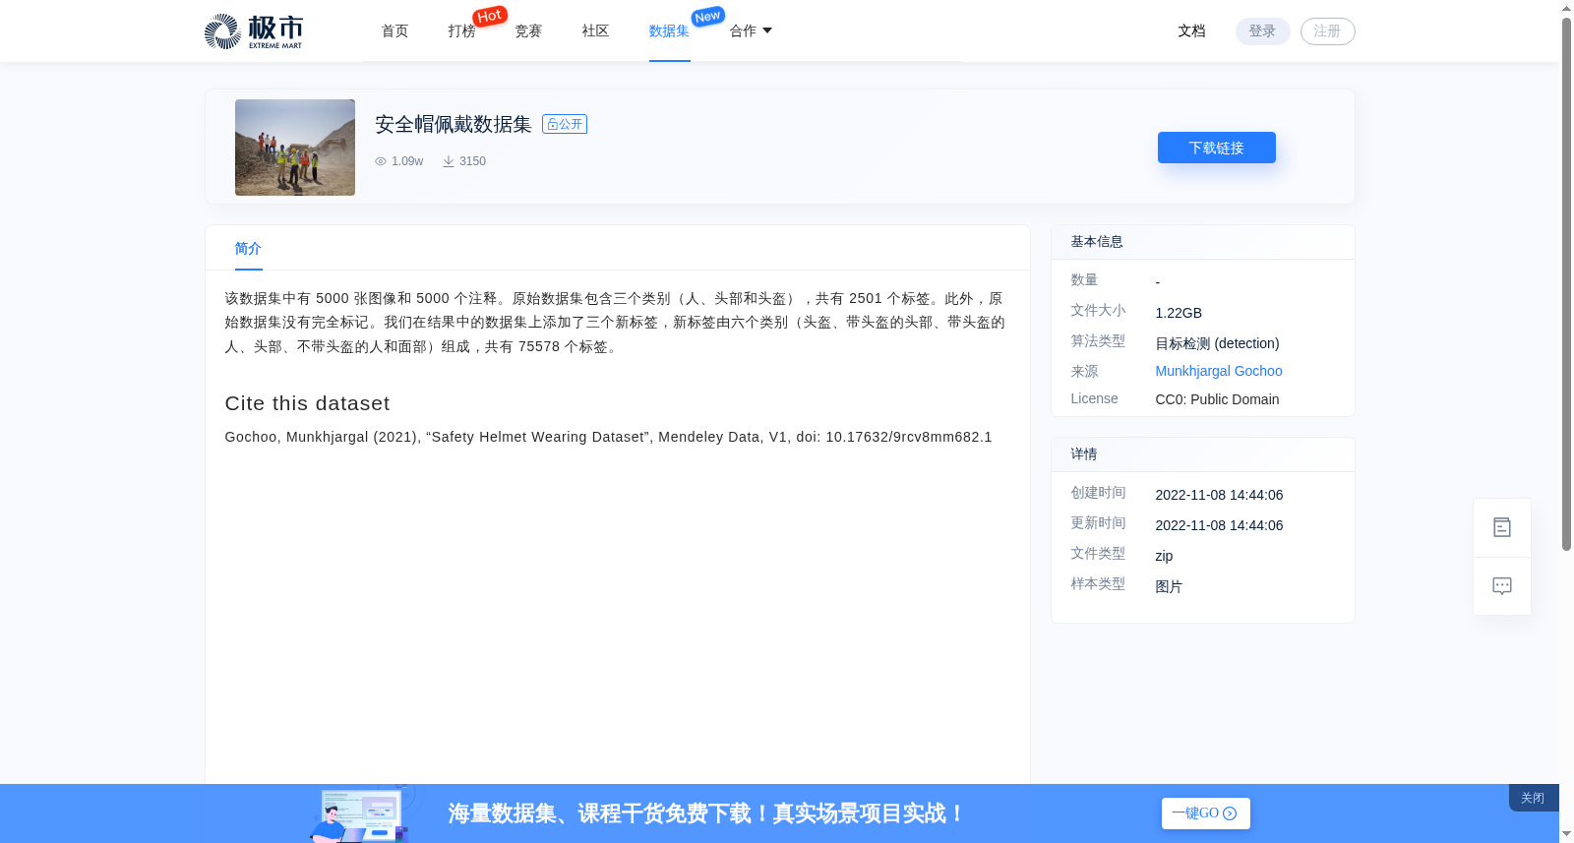1574x843 pixels.
Task: Close the bottom banner with 关闭
Action: (1533, 798)
